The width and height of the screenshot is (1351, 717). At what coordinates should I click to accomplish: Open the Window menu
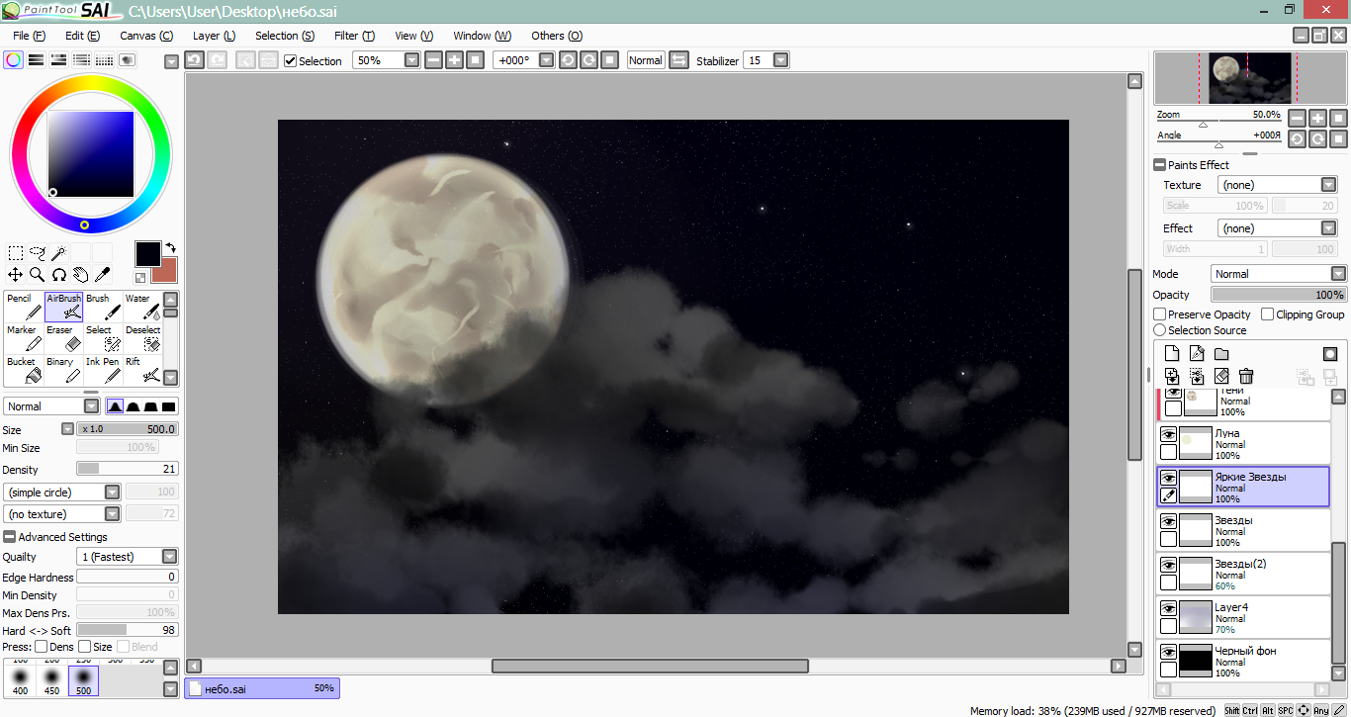483,36
